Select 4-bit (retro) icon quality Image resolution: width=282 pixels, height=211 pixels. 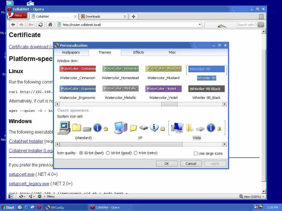coord(146,153)
